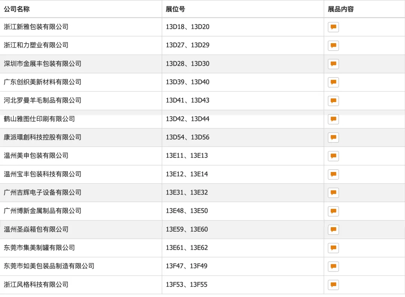This screenshot has height=297, width=405.
Task: Open exhibit content icon for 东莞市集美制罐有限公司
Action: [x=333, y=248]
